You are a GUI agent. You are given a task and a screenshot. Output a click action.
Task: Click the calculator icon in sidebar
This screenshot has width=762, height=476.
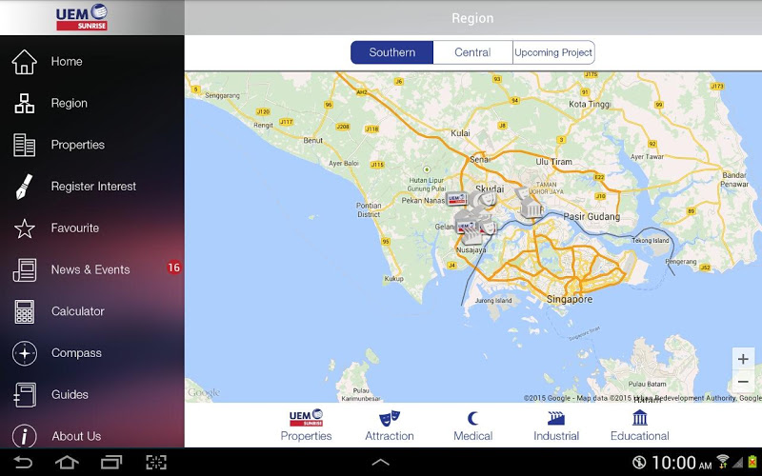coord(25,312)
